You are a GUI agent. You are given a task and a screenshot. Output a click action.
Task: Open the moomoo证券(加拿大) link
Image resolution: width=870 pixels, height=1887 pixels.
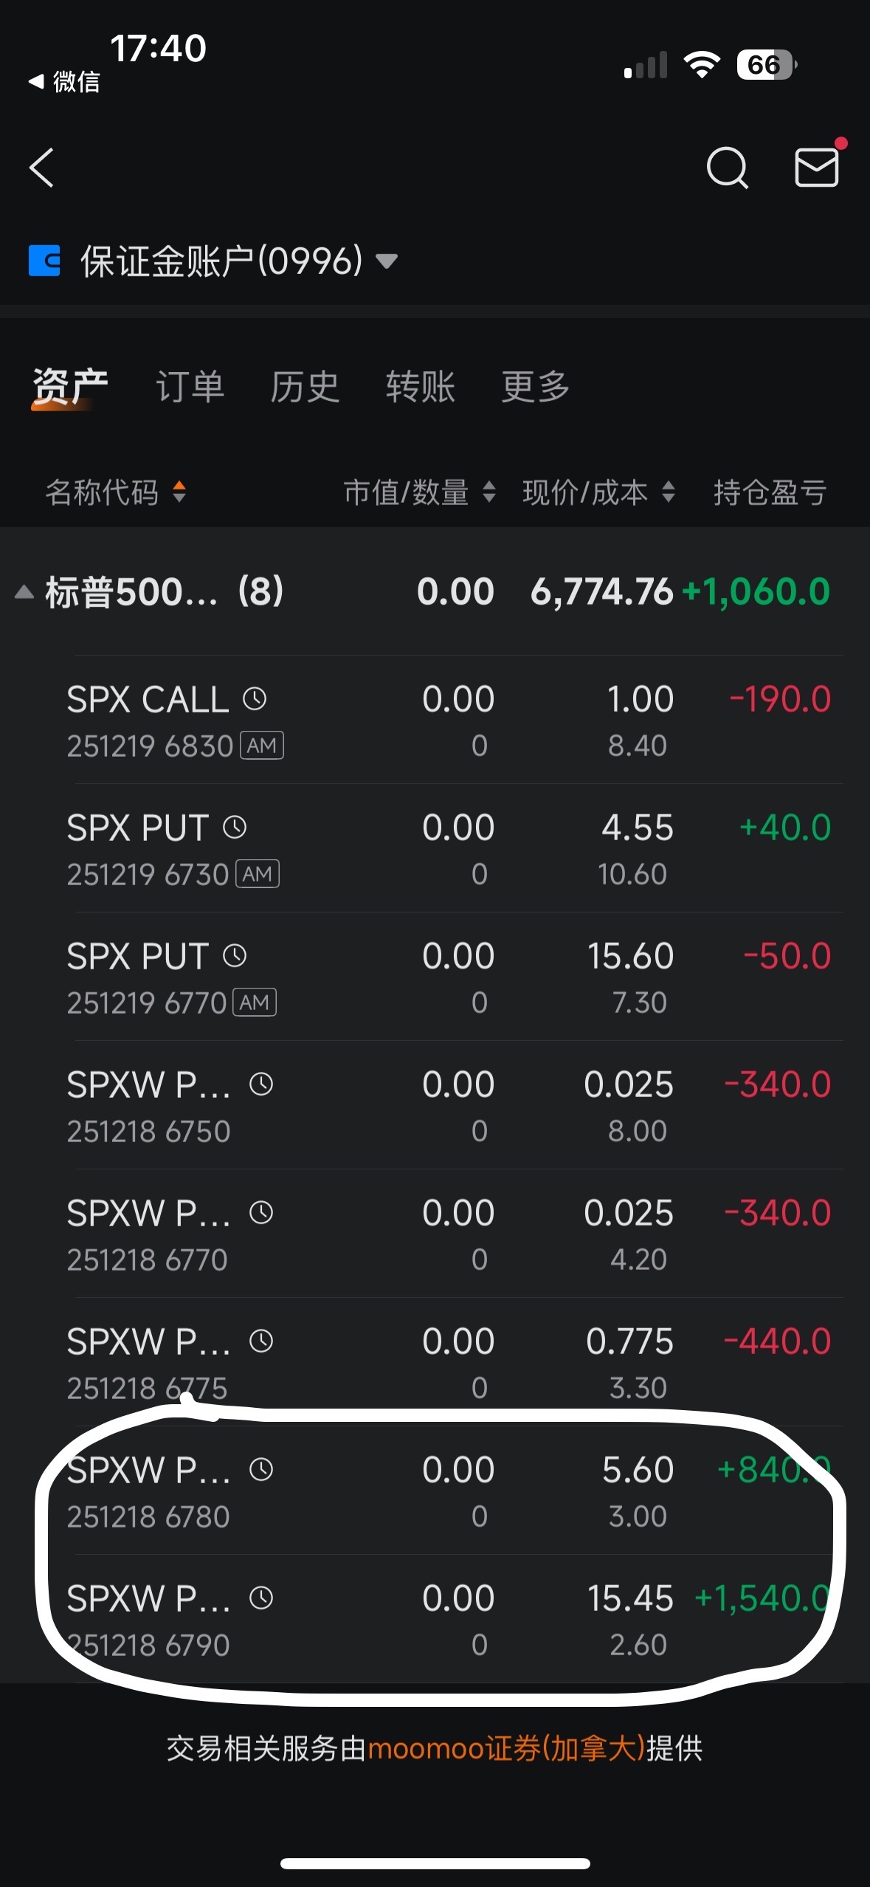(506, 1748)
